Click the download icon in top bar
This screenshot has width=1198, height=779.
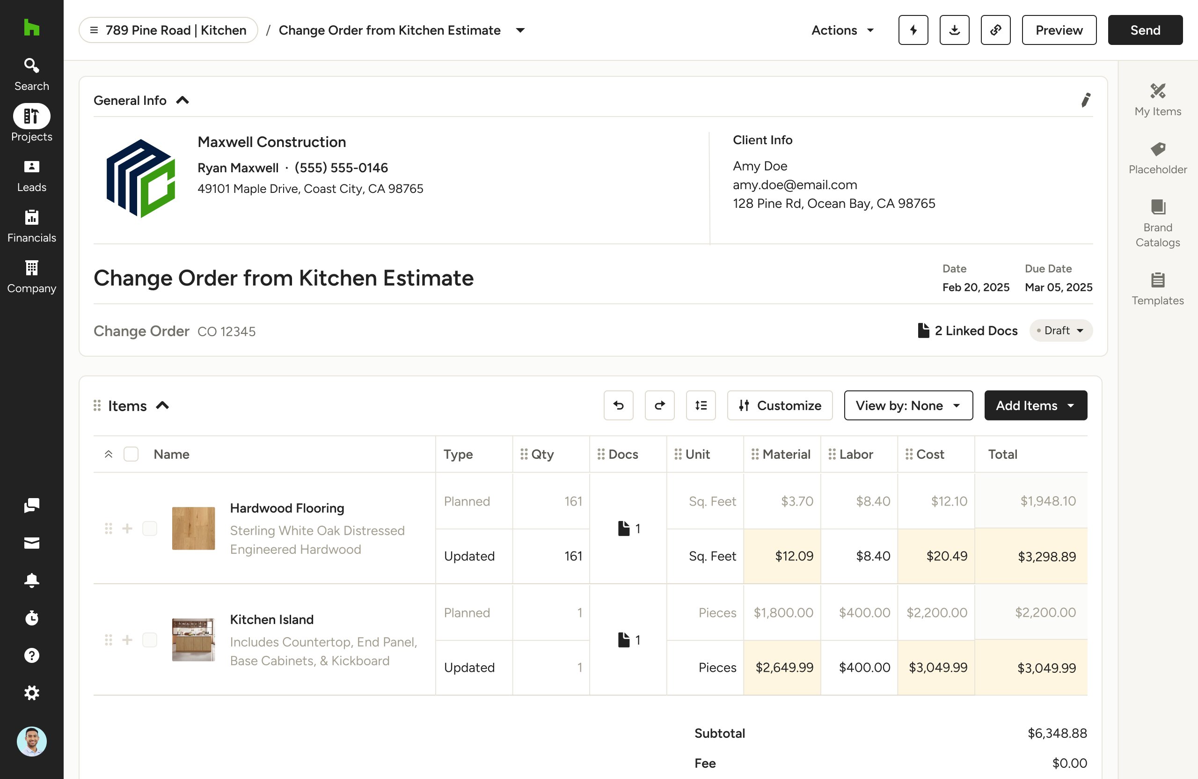954,30
